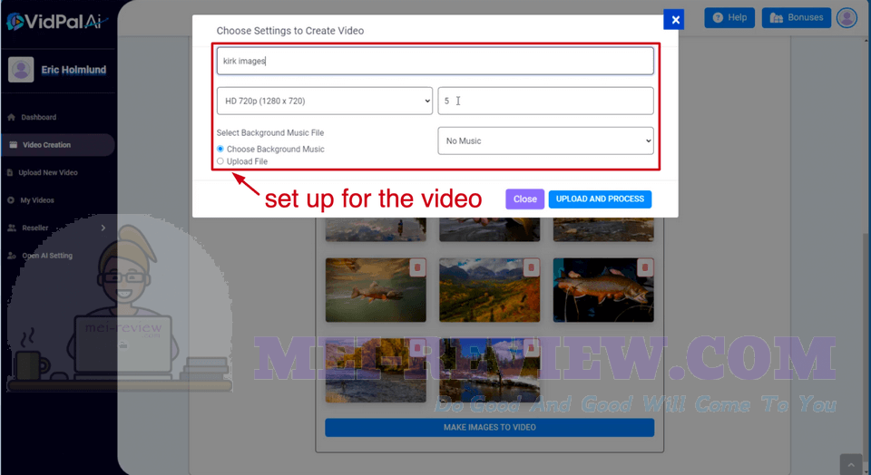Viewport: 871px width, 475px height.
Task: Select Choose Background Music radio option
Action: pyautogui.click(x=220, y=149)
